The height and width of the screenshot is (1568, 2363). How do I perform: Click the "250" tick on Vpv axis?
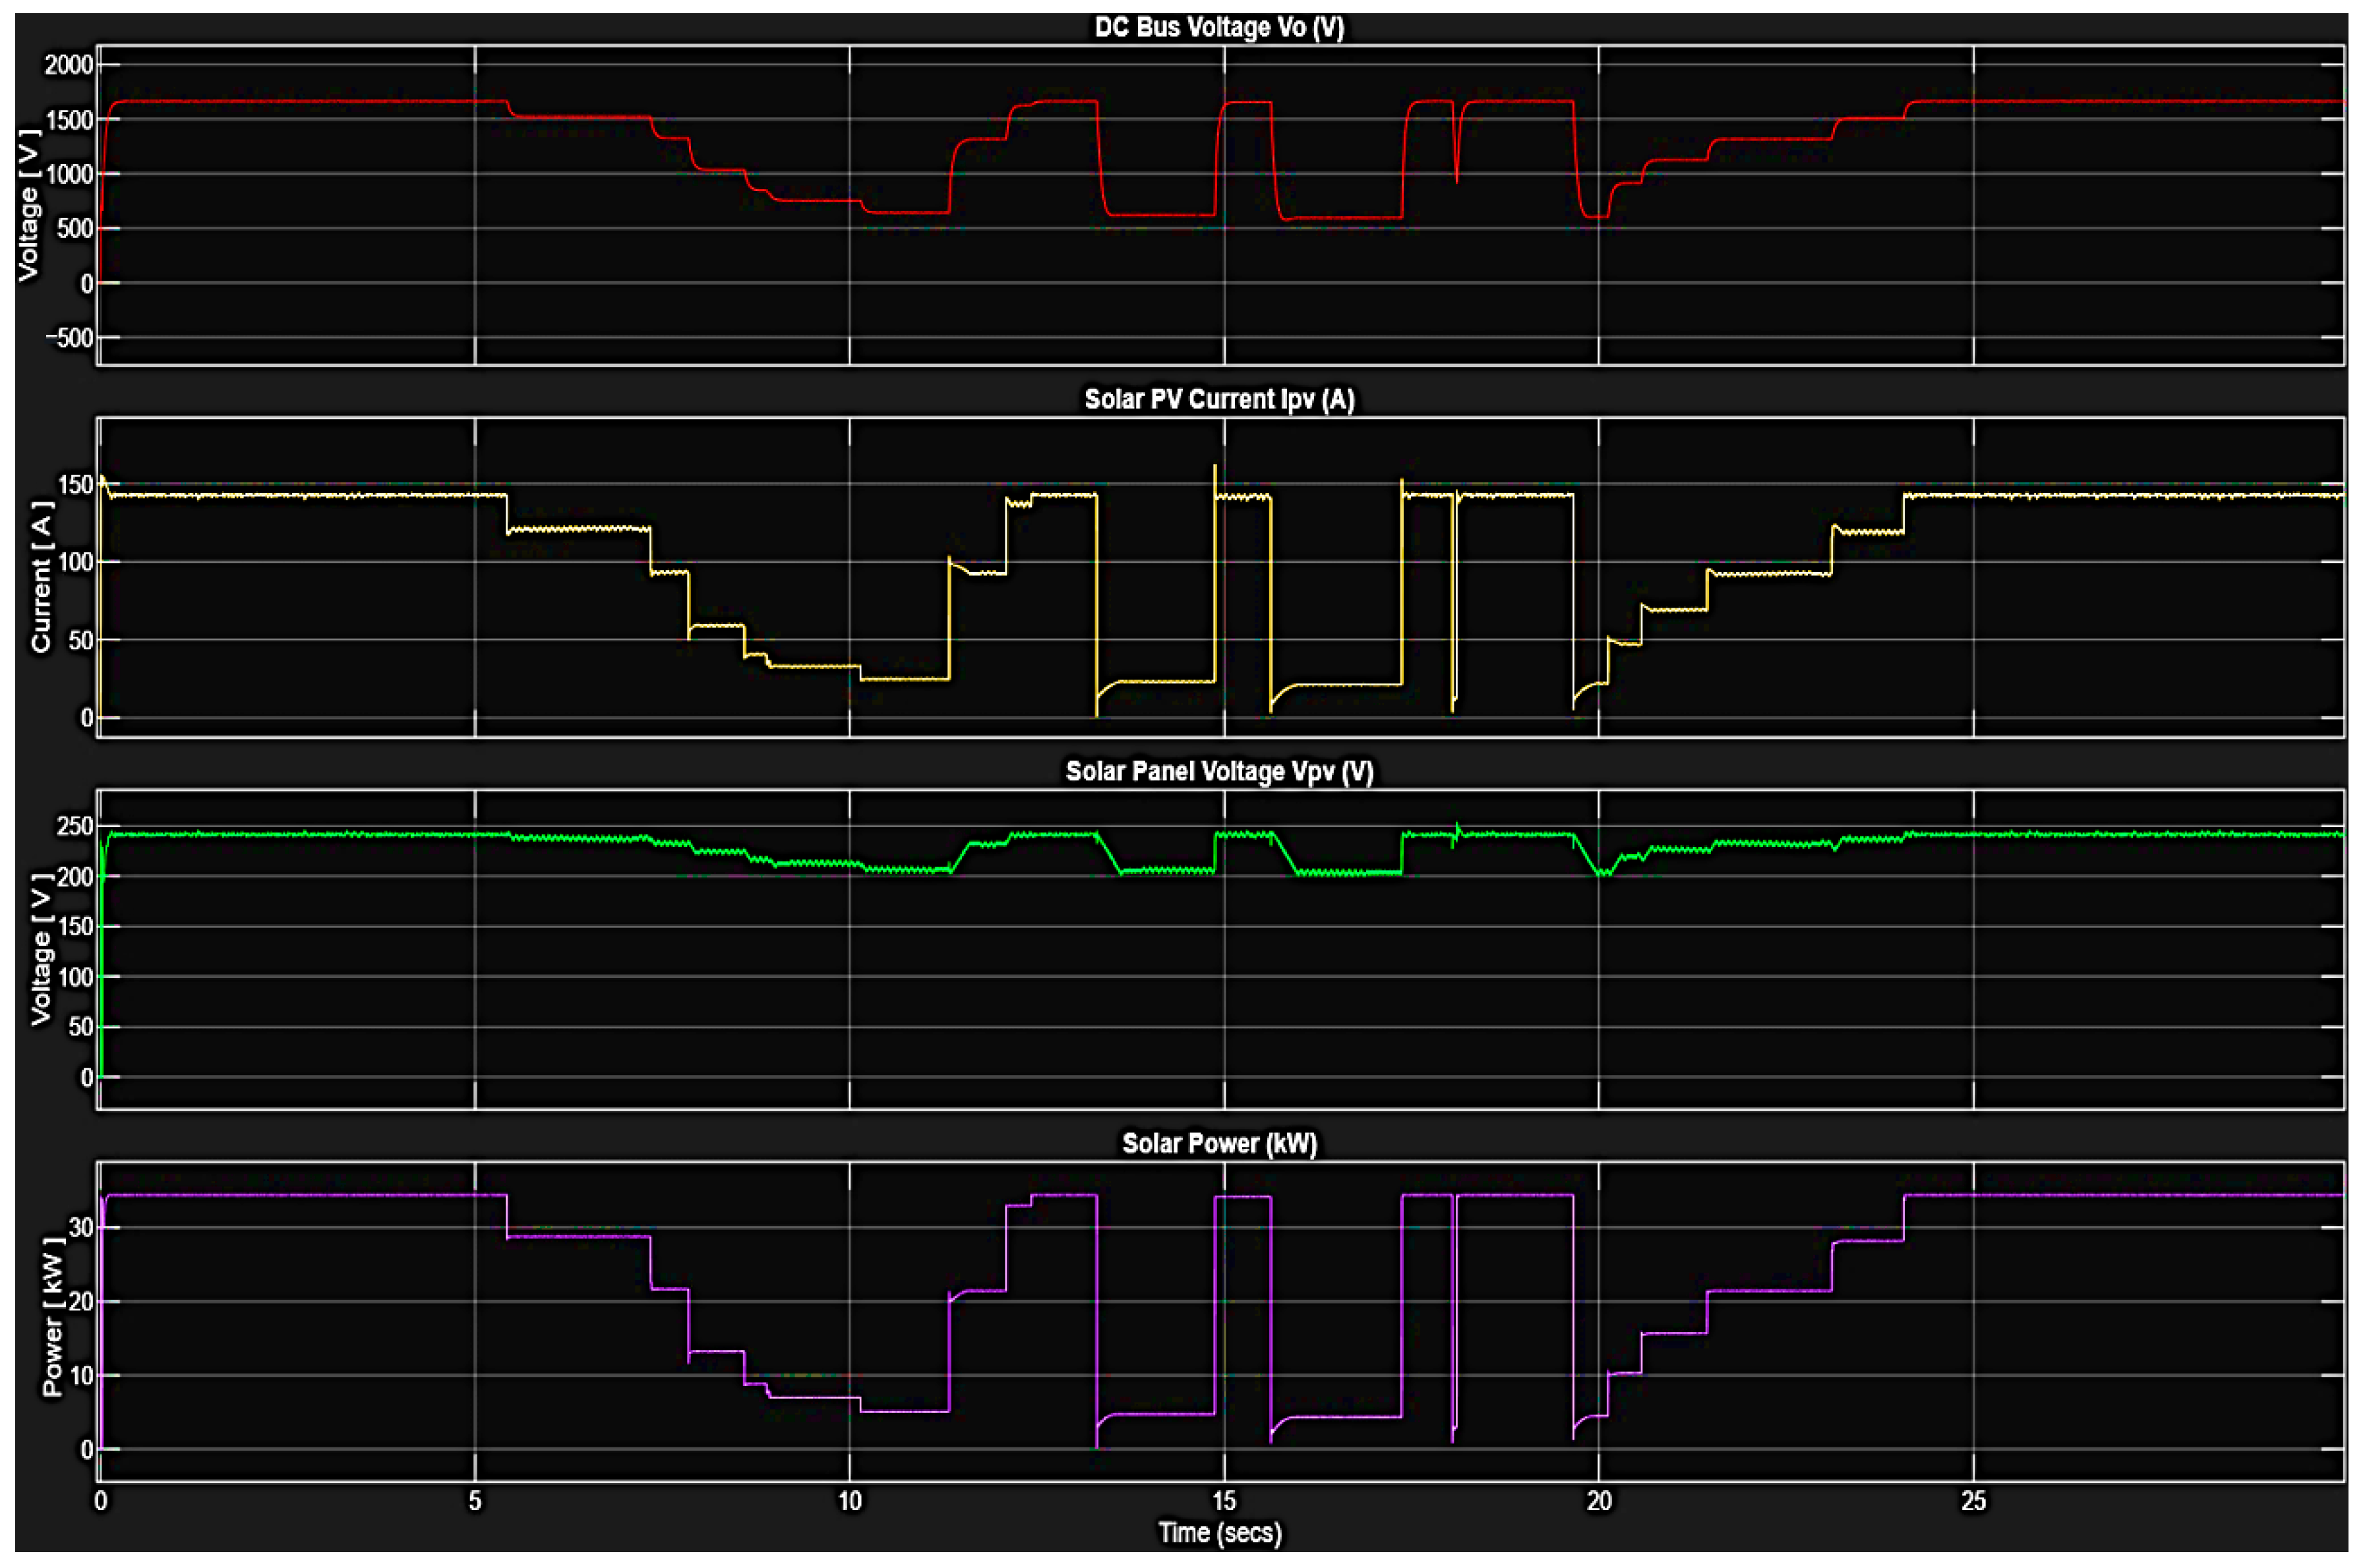[76, 826]
